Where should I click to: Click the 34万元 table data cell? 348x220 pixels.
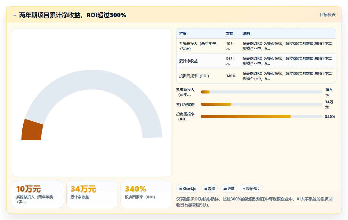[x=231, y=61]
